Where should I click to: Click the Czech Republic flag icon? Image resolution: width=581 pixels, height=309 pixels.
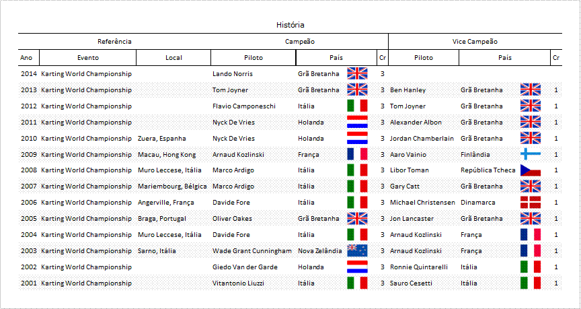pyautogui.click(x=531, y=170)
